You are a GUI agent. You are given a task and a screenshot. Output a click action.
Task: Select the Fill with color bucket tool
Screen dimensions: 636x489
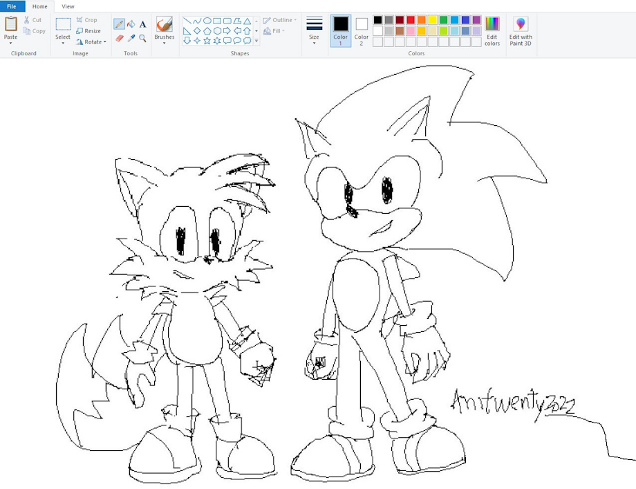(131, 24)
